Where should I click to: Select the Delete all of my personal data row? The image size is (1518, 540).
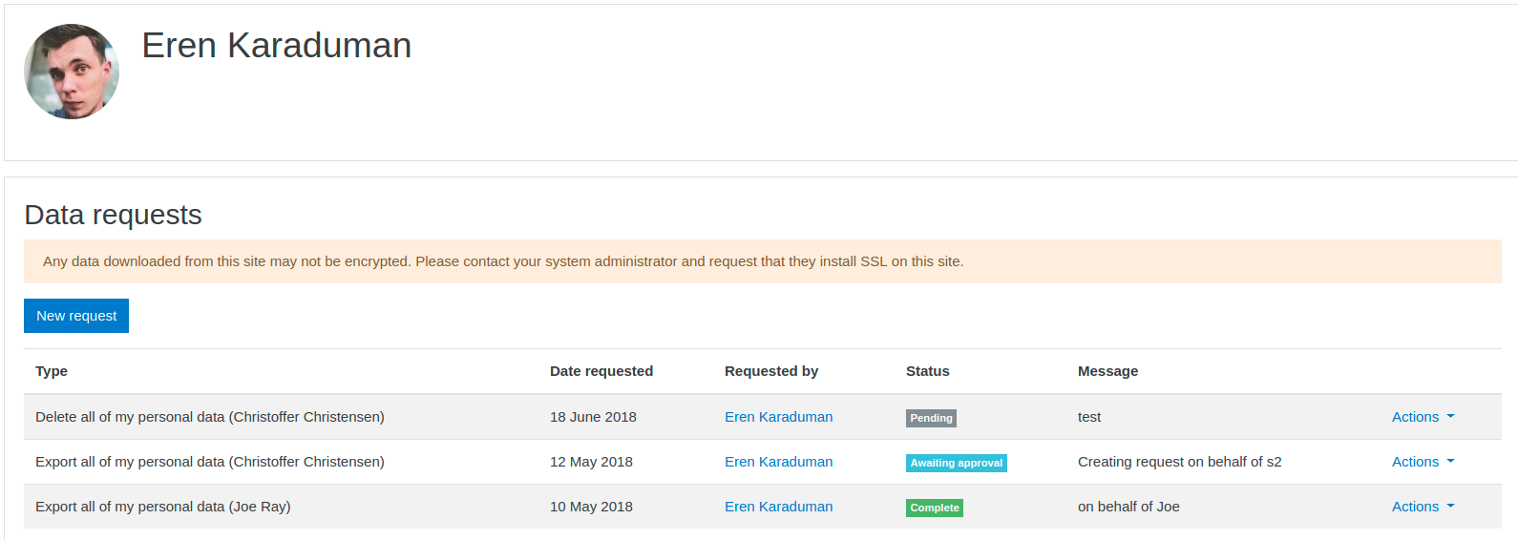pyautogui.click(x=763, y=417)
